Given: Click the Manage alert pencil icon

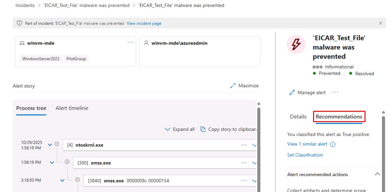Looking at the screenshot, I should pos(292,93).
